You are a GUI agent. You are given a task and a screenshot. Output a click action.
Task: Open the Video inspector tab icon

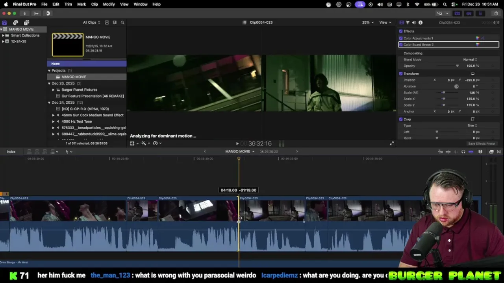[401, 22]
